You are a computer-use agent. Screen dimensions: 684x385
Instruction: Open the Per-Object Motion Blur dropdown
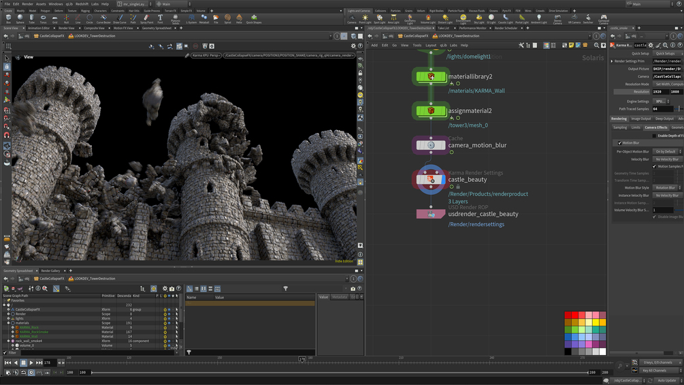pyautogui.click(x=667, y=151)
